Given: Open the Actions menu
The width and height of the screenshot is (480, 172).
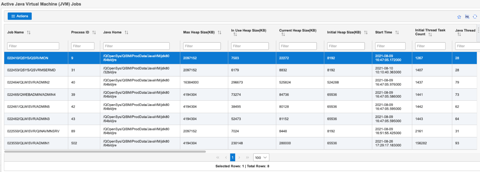Looking at the screenshot, I should click(x=20, y=16).
